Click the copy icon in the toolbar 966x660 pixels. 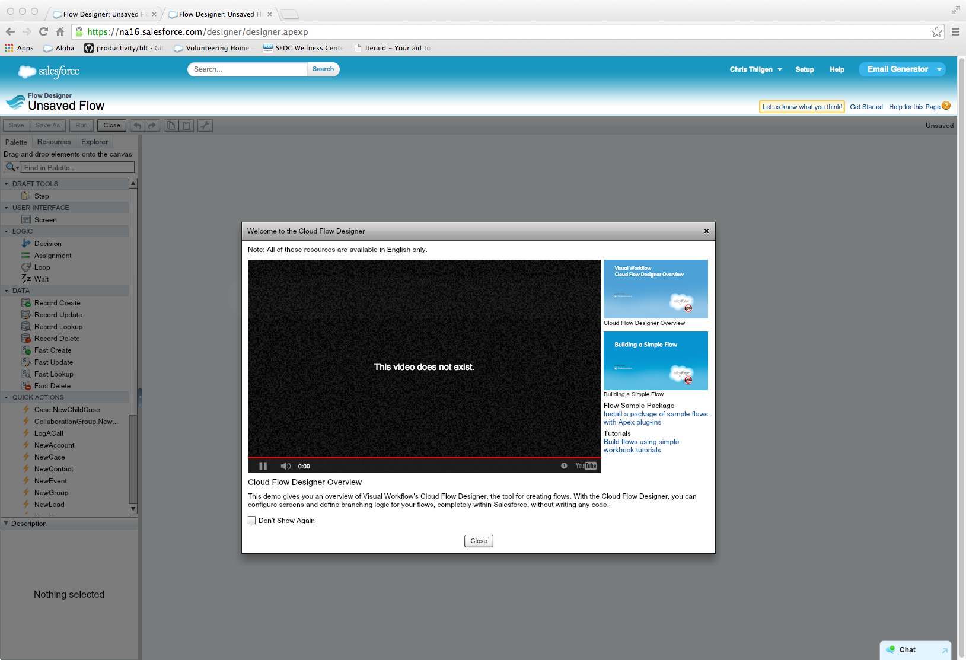[171, 125]
